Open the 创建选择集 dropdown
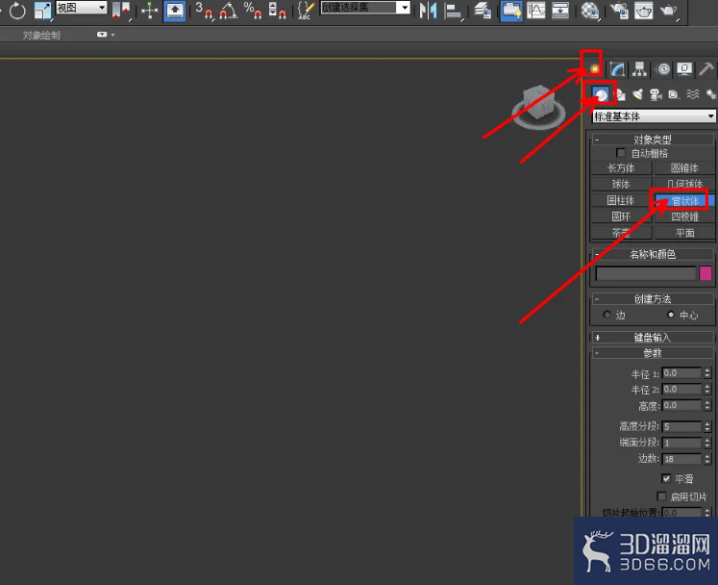 pyautogui.click(x=365, y=8)
